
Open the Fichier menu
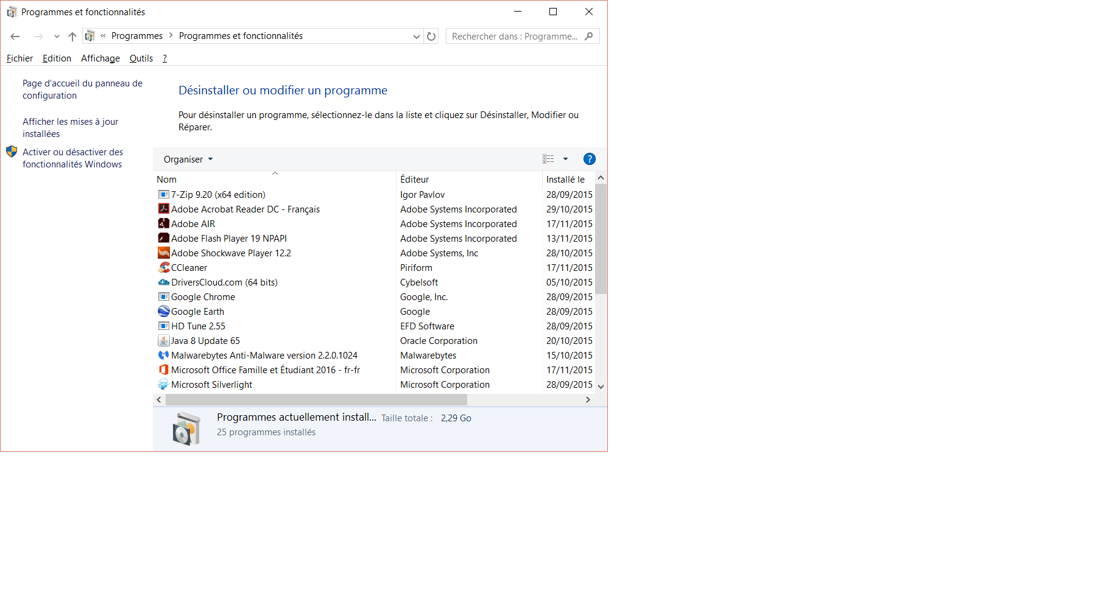[x=19, y=58]
